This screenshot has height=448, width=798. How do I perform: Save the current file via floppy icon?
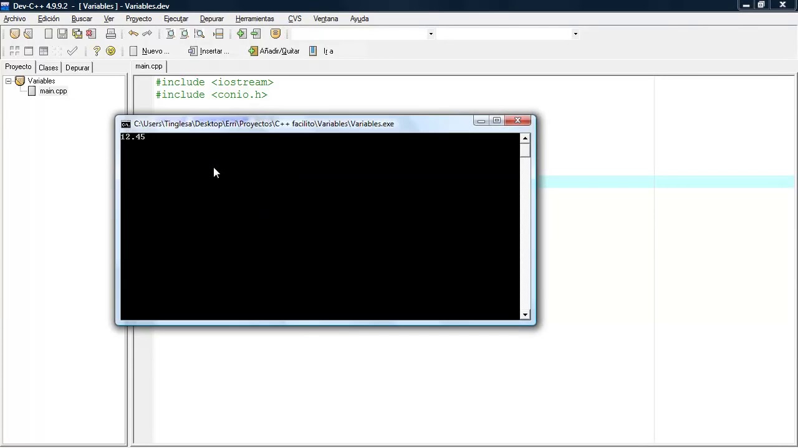[62, 34]
